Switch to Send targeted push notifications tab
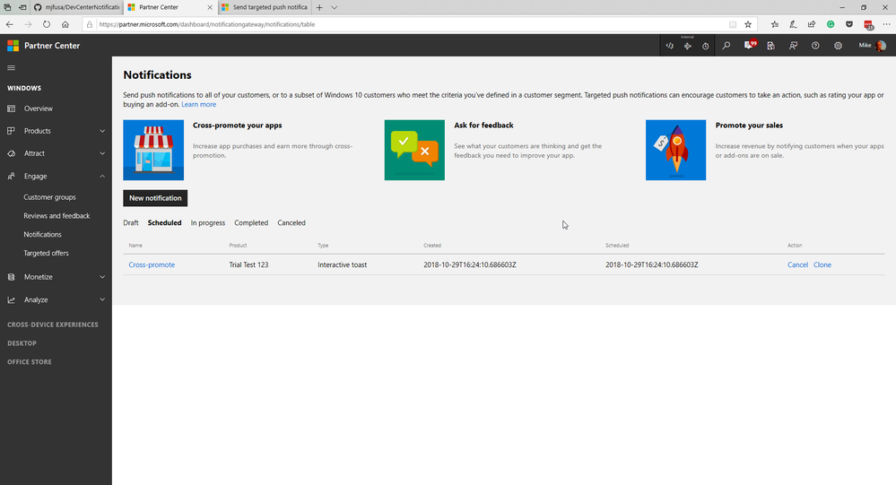The image size is (896, 485). click(265, 7)
